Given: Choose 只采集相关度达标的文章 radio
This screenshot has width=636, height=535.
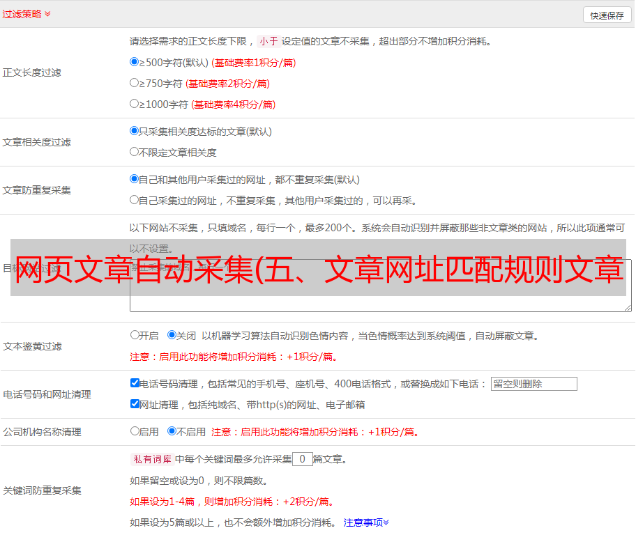Looking at the screenshot, I should [135, 131].
